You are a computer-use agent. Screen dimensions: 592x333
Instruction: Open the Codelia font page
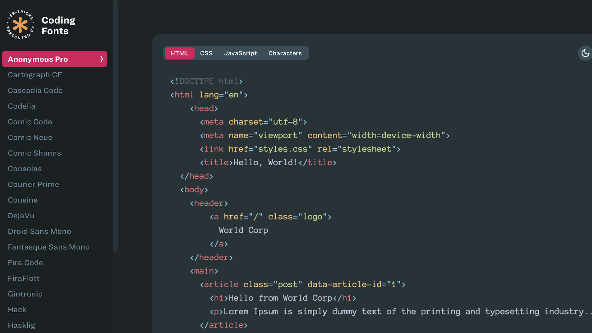[21, 106]
